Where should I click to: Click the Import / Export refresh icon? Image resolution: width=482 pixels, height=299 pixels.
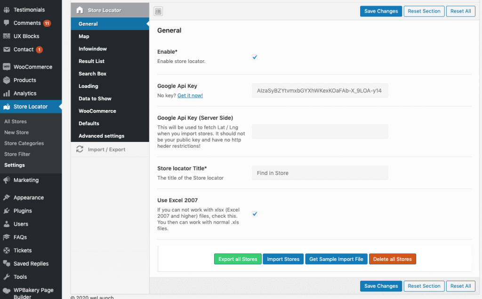[79, 149]
